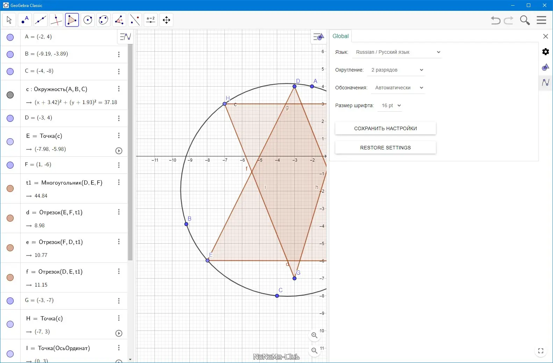Screen dimensions: 553x363
Task: Click point G in the graphics view
Action: pyautogui.click(x=295, y=278)
